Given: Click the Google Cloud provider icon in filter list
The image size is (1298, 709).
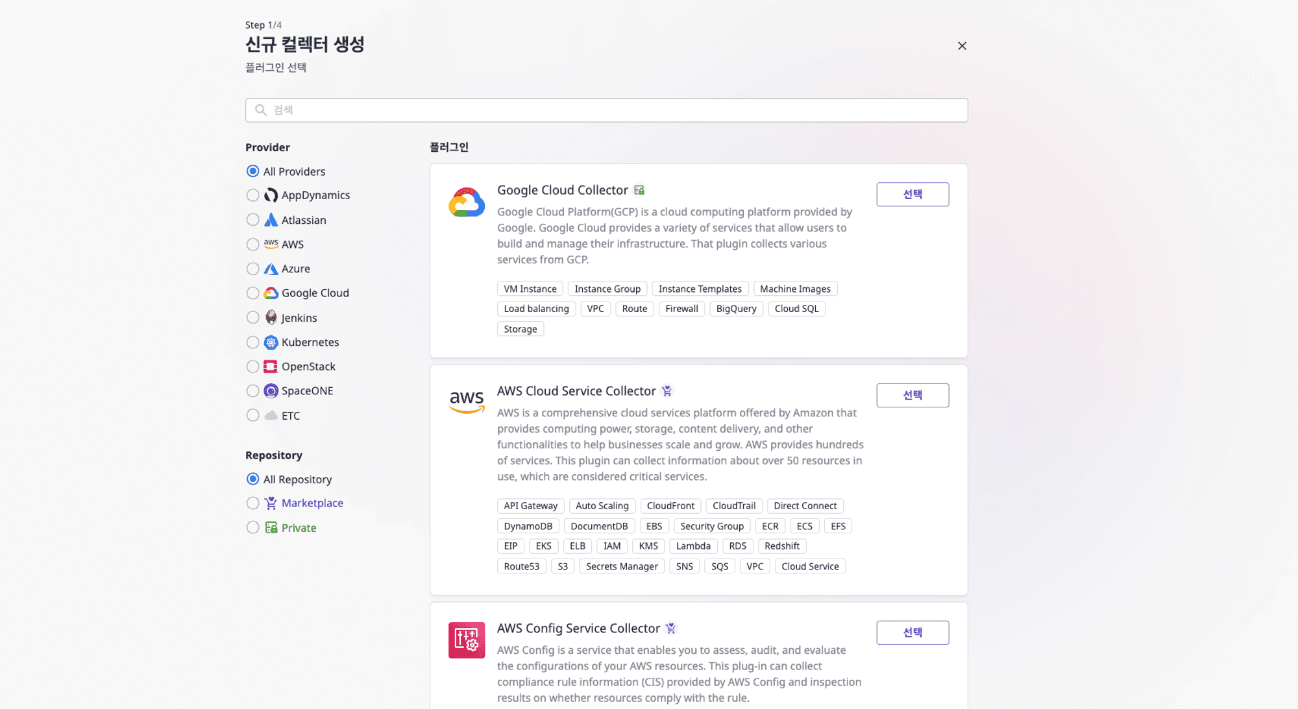Looking at the screenshot, I should pos(271,293).
